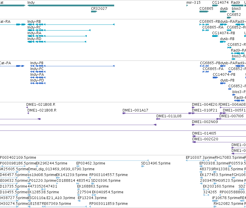The image size is (246, 208).
Task: Click the Indy-PD protein label
Action: [x=37, y=80]
